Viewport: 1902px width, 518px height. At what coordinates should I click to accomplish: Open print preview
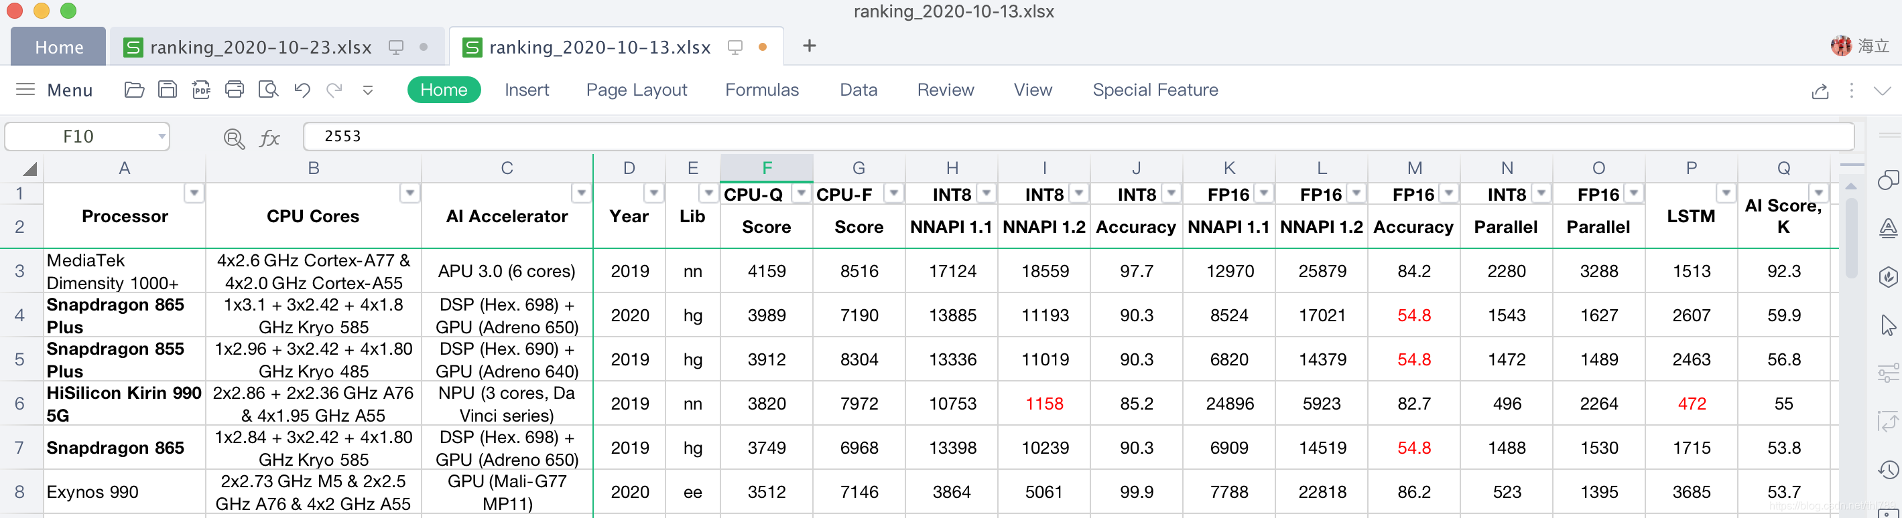(x=268, y=90)
